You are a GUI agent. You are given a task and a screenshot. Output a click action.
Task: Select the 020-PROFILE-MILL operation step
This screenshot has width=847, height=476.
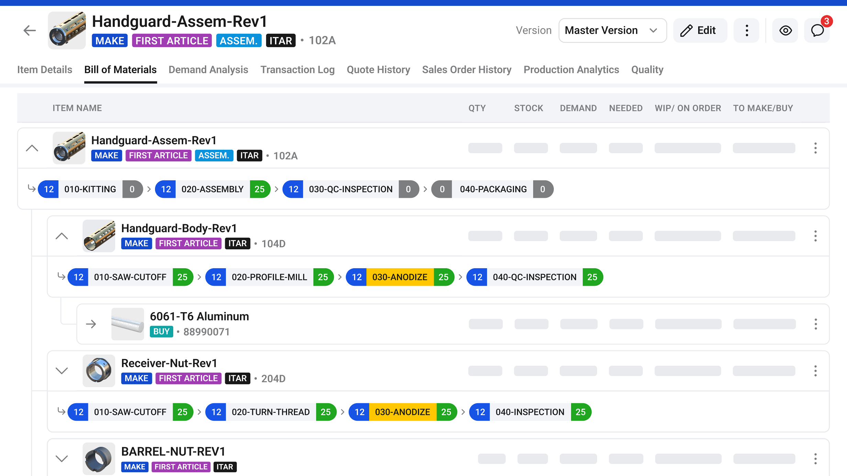pyautogui.click(x=269, y=277)
